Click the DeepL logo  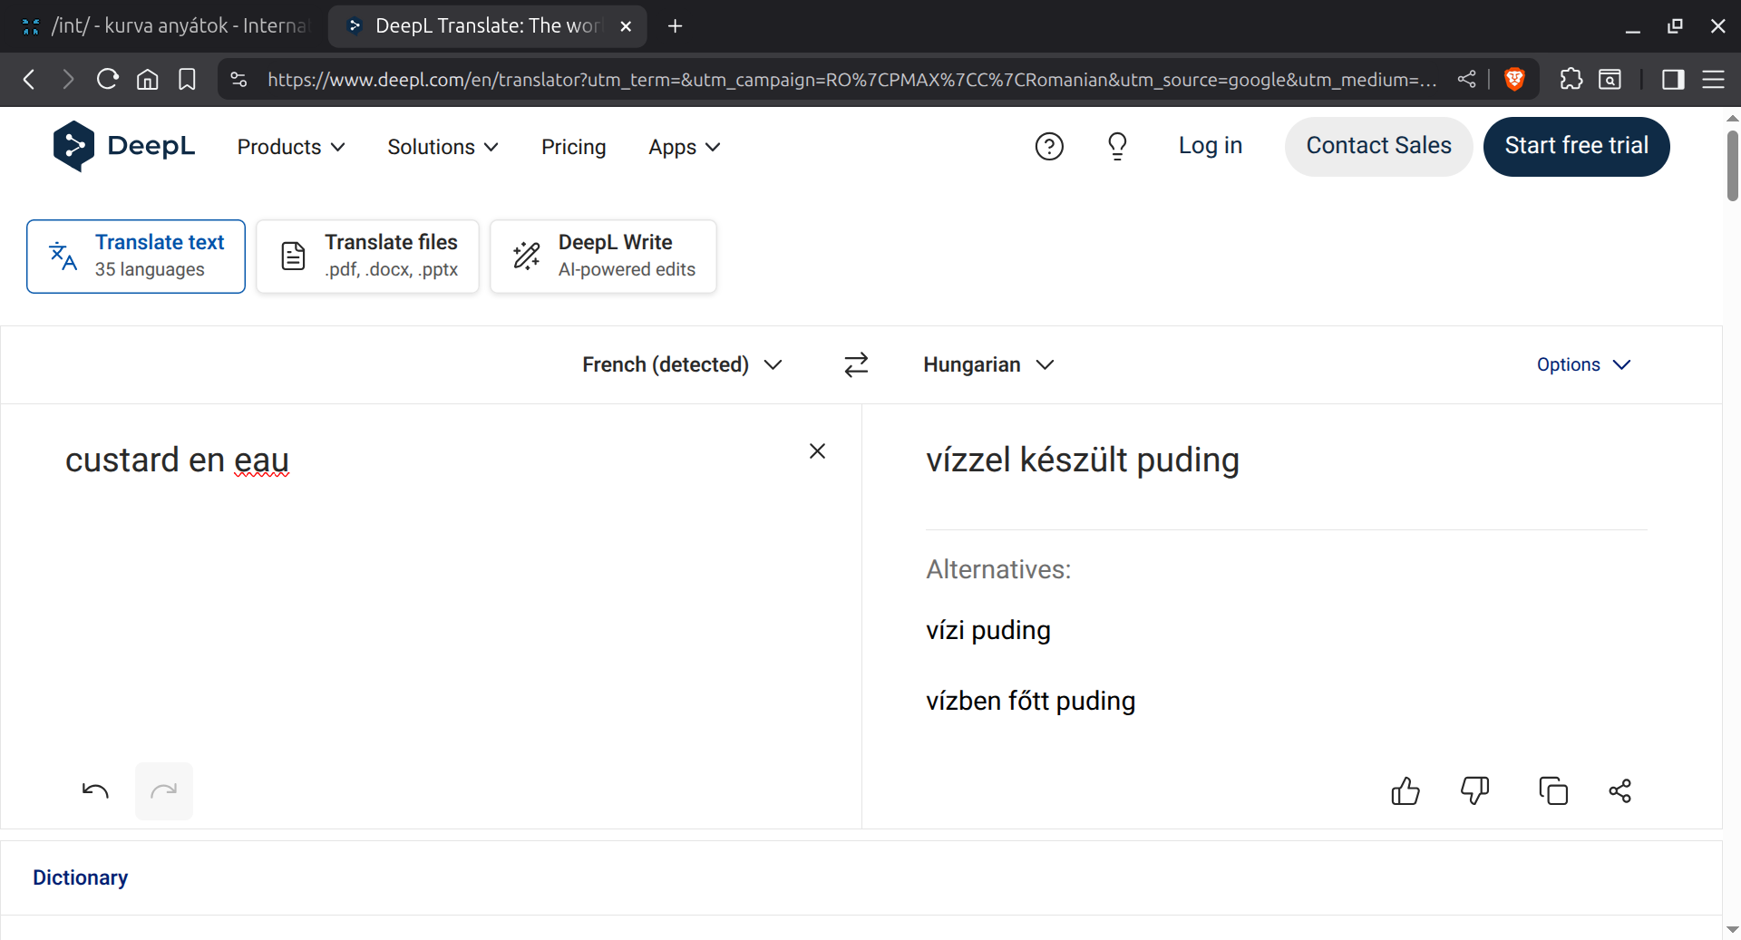point(124,146)
